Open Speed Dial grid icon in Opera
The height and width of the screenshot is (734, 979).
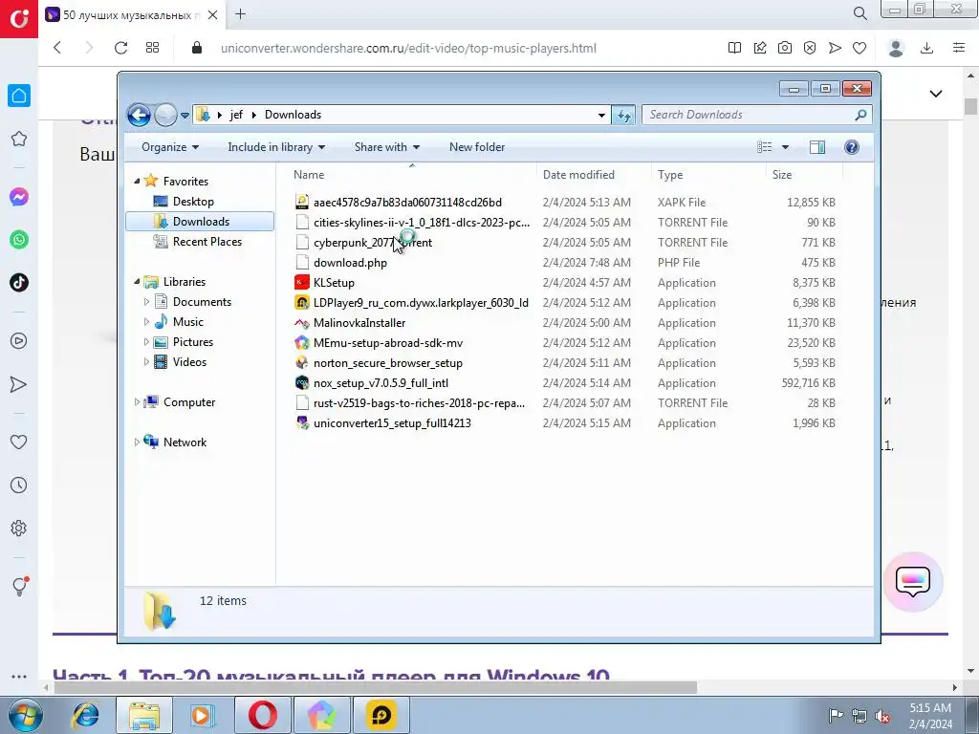pos(152,48)
